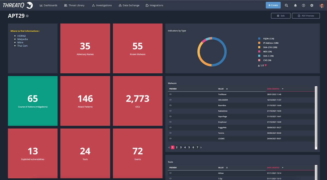Click the info icon next to APT29
327x180 pixels.
click(x=27, y=16)
